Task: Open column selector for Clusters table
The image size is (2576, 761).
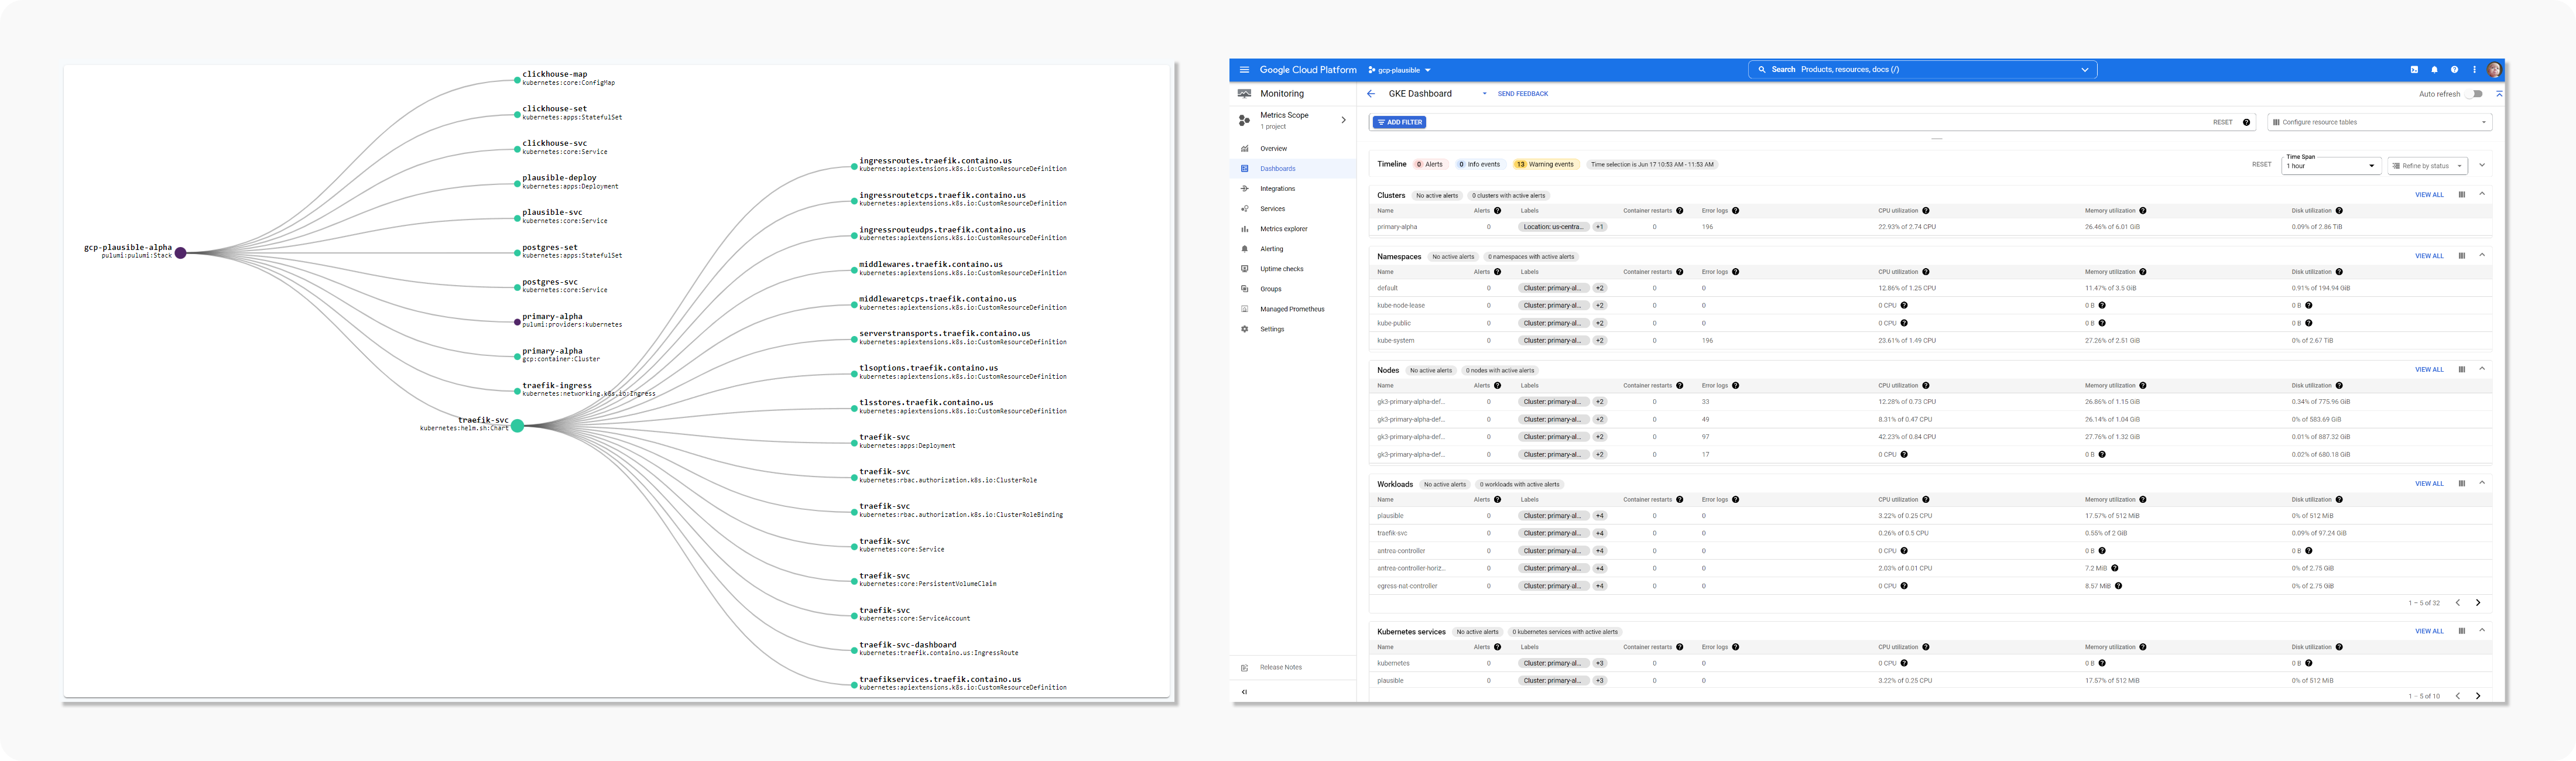Action: tap(2462, 195)
